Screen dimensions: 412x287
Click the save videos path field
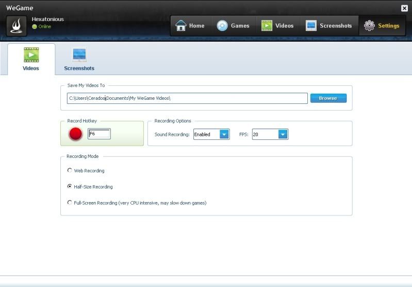[187, 98]
